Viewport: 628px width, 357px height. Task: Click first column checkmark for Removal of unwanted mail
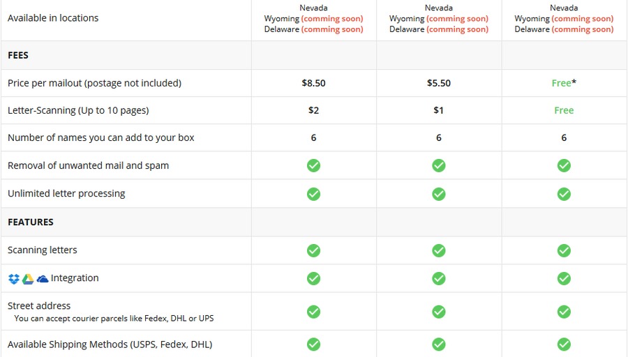[x=313, y=166]
